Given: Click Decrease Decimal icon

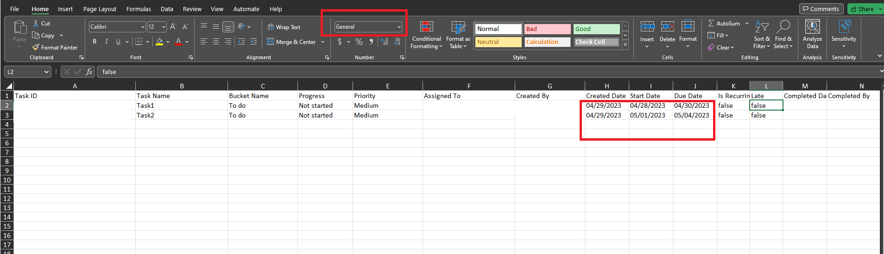Looking at the screenshot, I should pyautogui.click(x=397, y=42).
